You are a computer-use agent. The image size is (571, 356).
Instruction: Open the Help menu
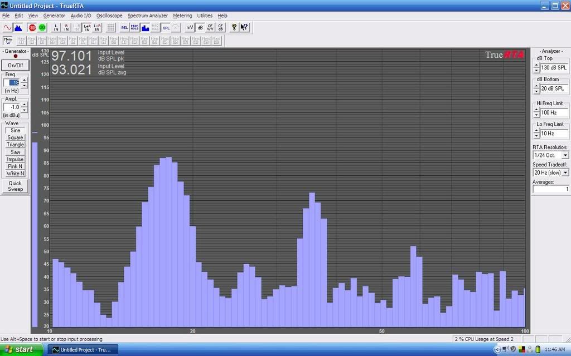pos(222,16)
